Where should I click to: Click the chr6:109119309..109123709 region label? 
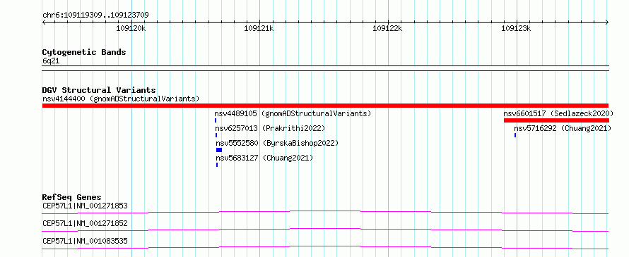click(95, 15)
